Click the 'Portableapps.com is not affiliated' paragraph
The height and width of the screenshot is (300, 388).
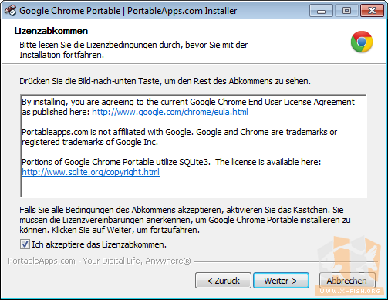click(x=179, y=137)
